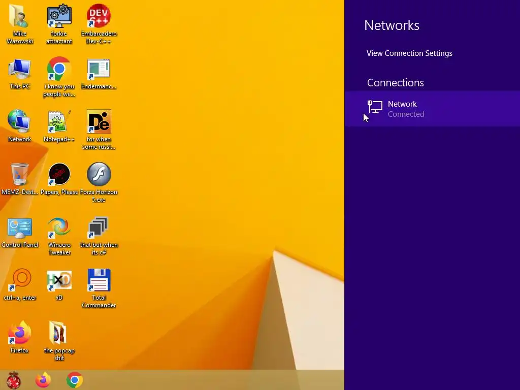
Task: Click the wired network icon in the Networks panel
Action: 375,107
